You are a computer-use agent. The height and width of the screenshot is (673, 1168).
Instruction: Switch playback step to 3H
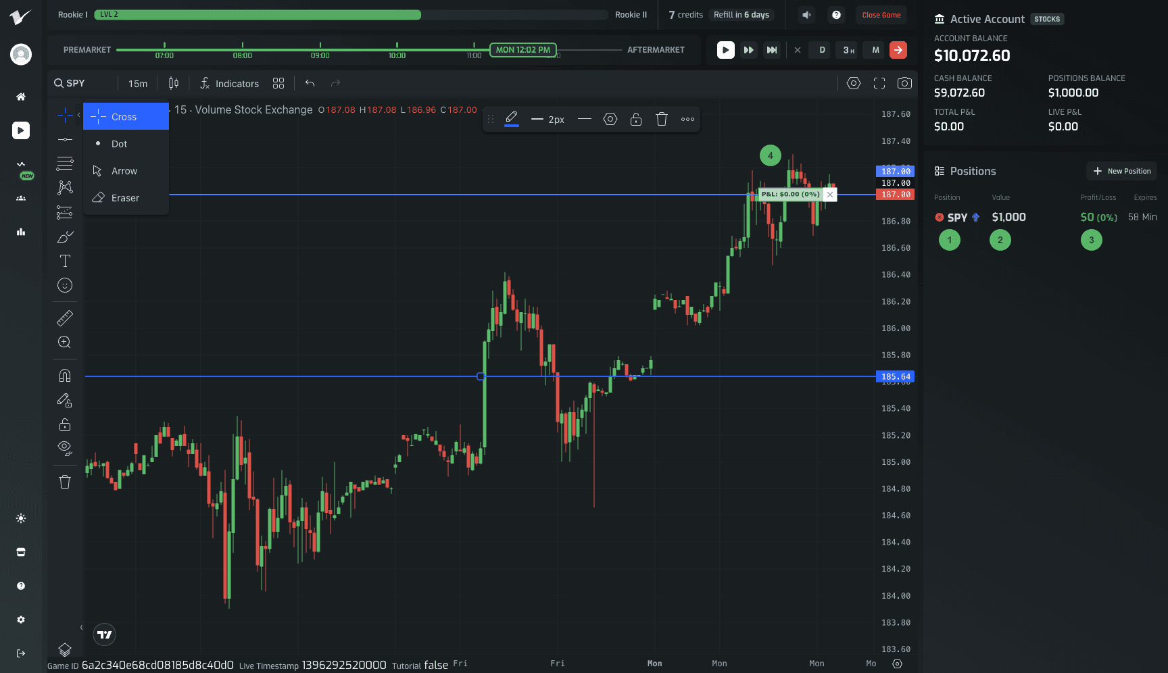pyautogui.click(x=848, y=50)
